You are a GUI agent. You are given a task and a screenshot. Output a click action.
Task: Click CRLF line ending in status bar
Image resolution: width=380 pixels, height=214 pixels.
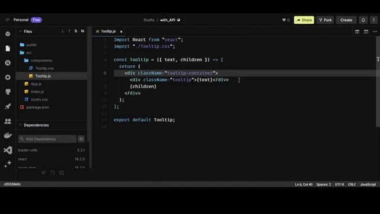(x=352, y=184)
